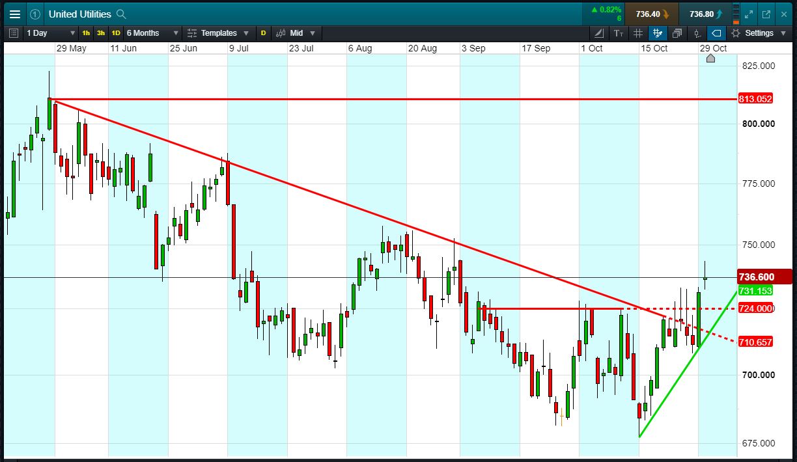Click the 23 Jul date label
Screen dimensions: 797x462
[301, 48]
